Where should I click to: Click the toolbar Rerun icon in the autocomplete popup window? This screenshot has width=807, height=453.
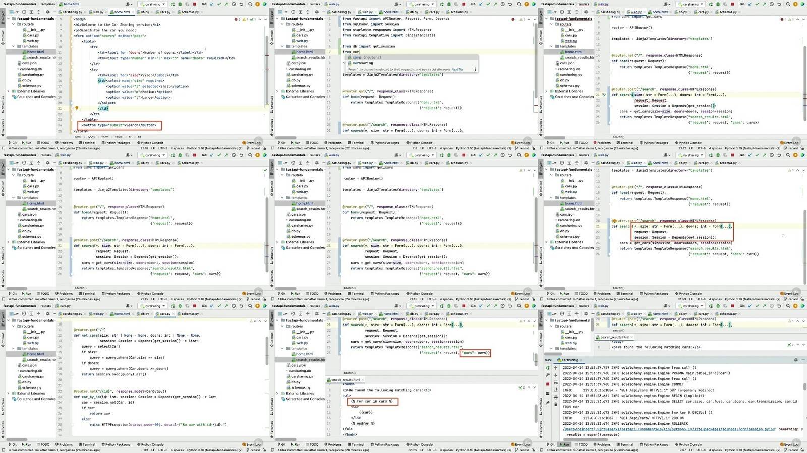441,4
